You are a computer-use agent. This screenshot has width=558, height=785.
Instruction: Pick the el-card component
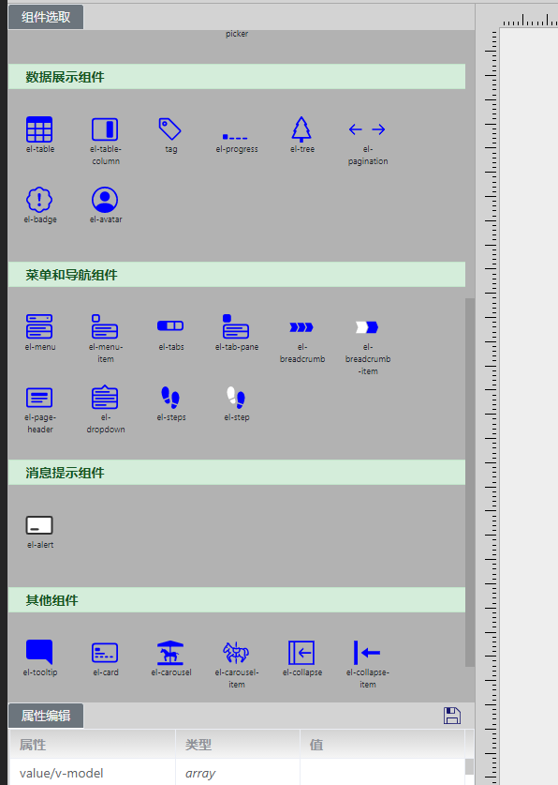coord(105,653)
